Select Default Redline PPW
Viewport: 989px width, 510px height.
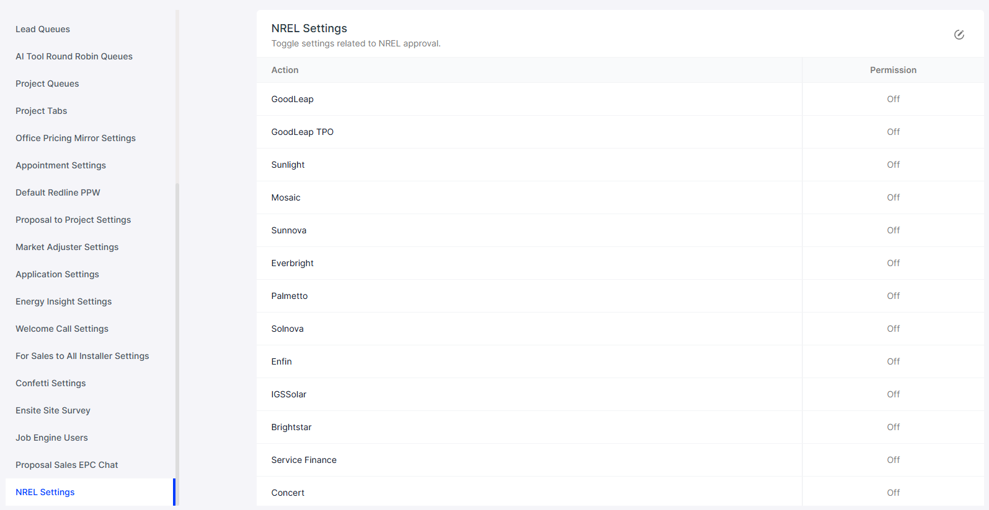coord(58,192)
